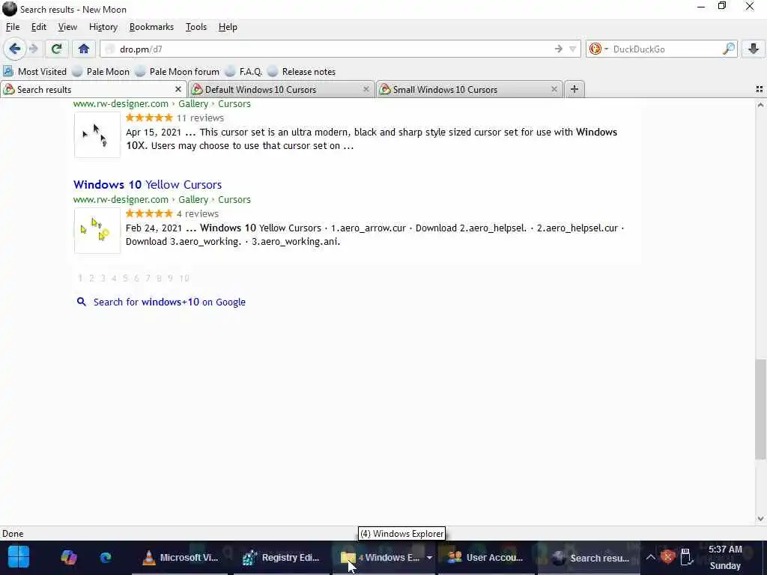Expand the address bar history dropdown
This screenshot has height=575, width=767.
point(572,49)
